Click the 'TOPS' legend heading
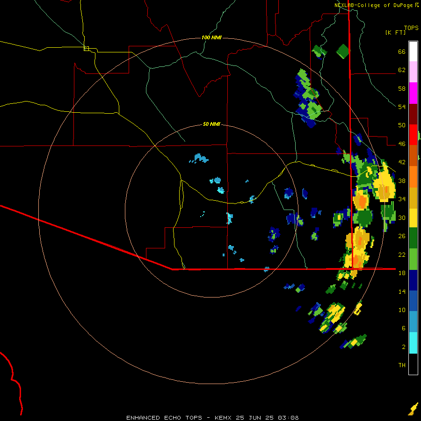The image size is (421, 421). click(411, 28)
